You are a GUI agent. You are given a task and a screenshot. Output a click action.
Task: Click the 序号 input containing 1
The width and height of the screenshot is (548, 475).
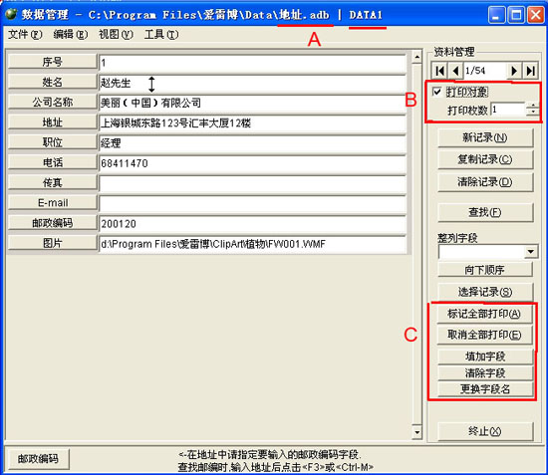tap(253, 63)
